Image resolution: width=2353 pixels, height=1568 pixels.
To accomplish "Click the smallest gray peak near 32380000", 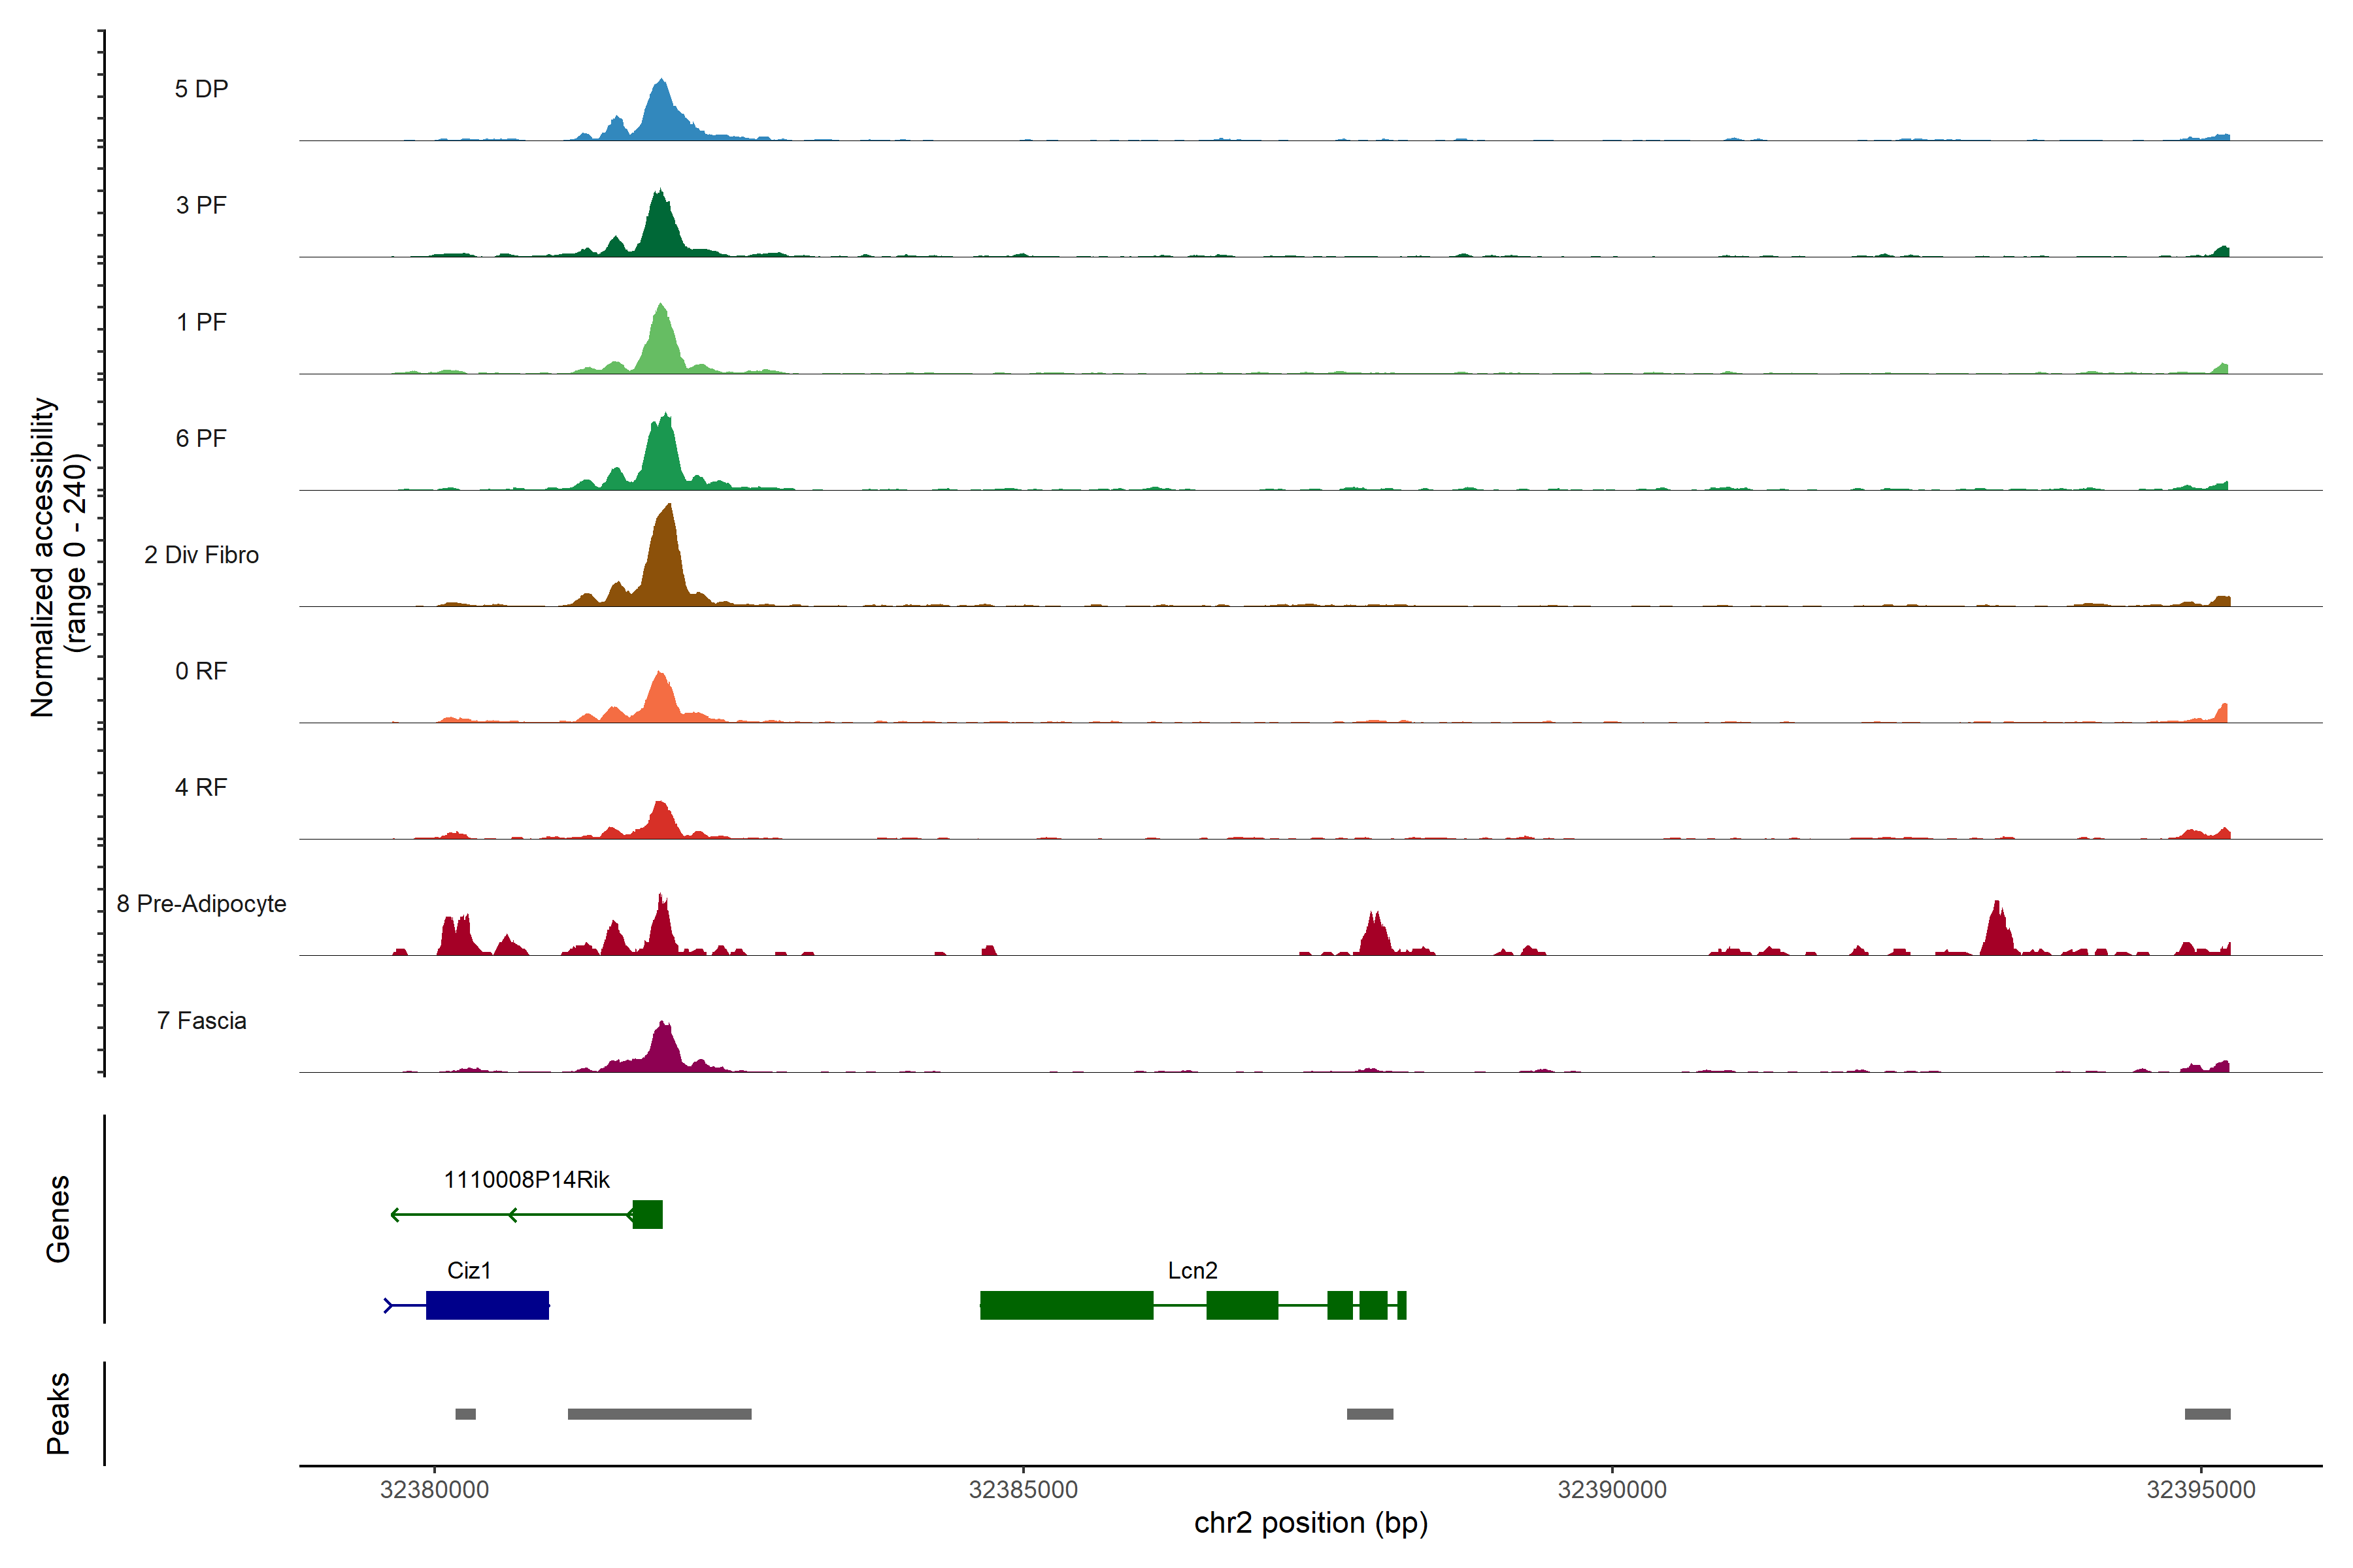I will [x=465, y=1414].
